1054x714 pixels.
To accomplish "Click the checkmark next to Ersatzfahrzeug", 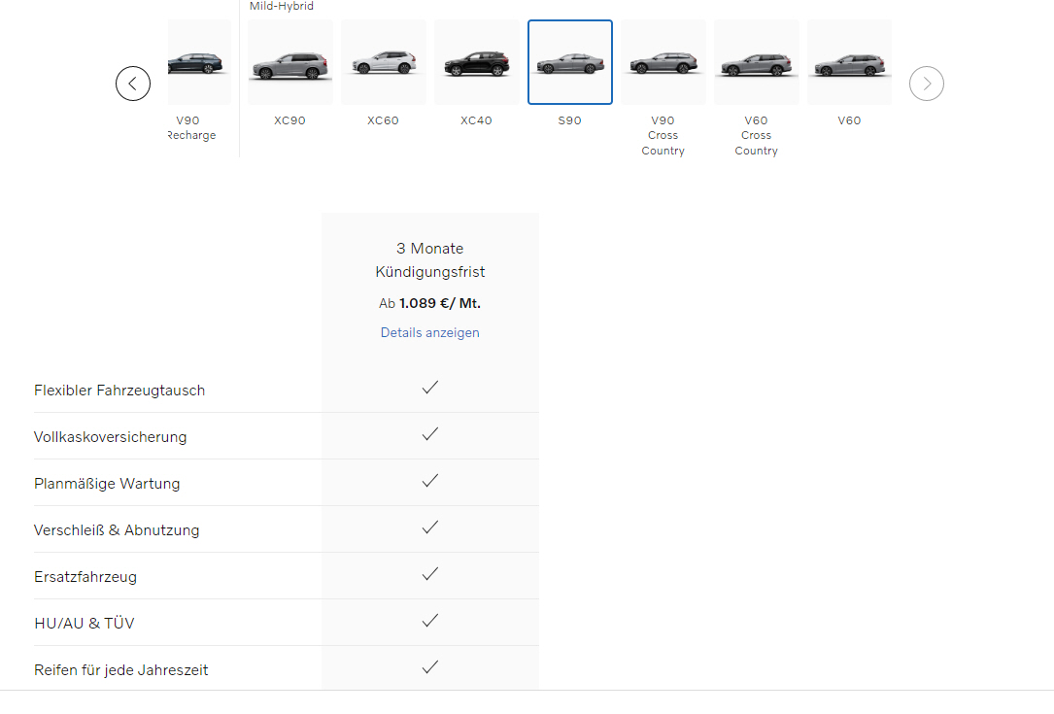I will (x=430, y=574).
